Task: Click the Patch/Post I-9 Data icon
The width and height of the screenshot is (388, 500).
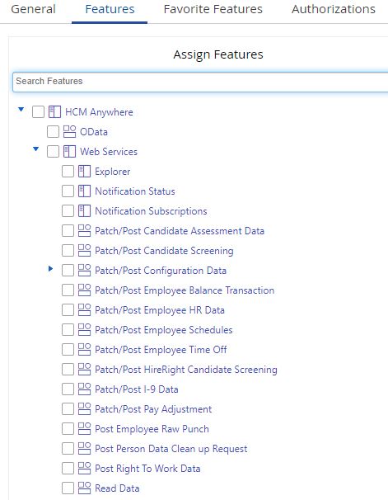Action: point(84,389)
